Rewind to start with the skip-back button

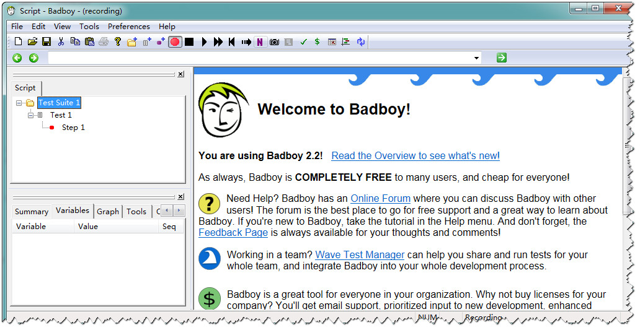[x=232, y=41]
